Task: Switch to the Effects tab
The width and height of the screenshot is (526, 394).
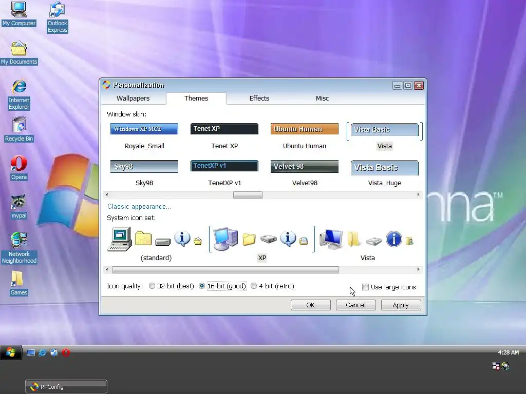Action: click(x=259, y=98)
